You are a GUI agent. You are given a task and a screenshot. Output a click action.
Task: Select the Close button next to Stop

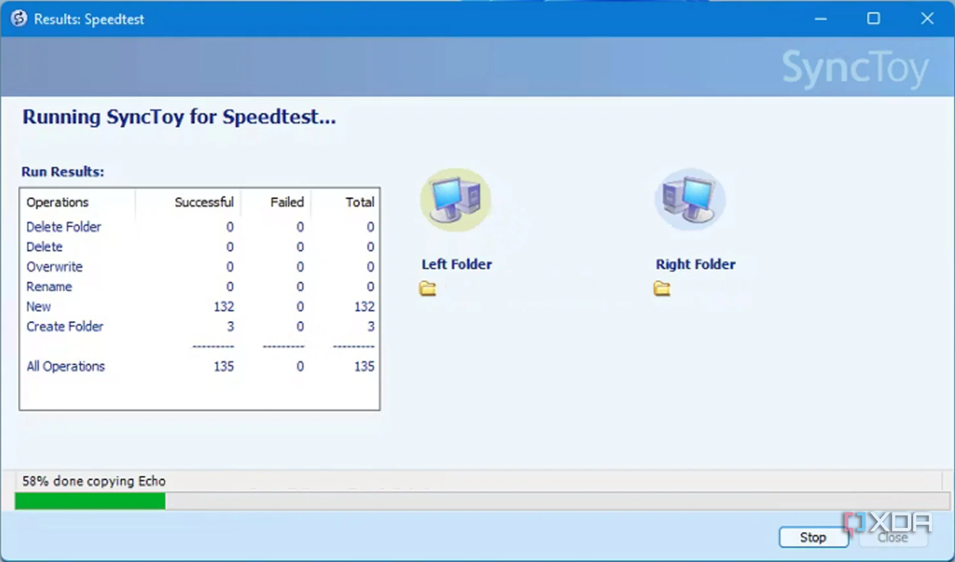[x=893, y=537]
